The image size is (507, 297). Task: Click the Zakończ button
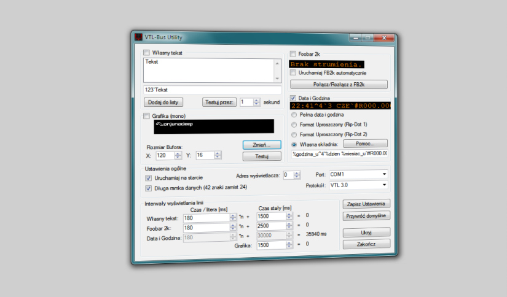tap(366, 244)
